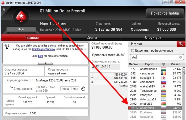Viewport: 186px width, 120px height.
Task: Open the 'Столы' tab
Action: (92, 38)
